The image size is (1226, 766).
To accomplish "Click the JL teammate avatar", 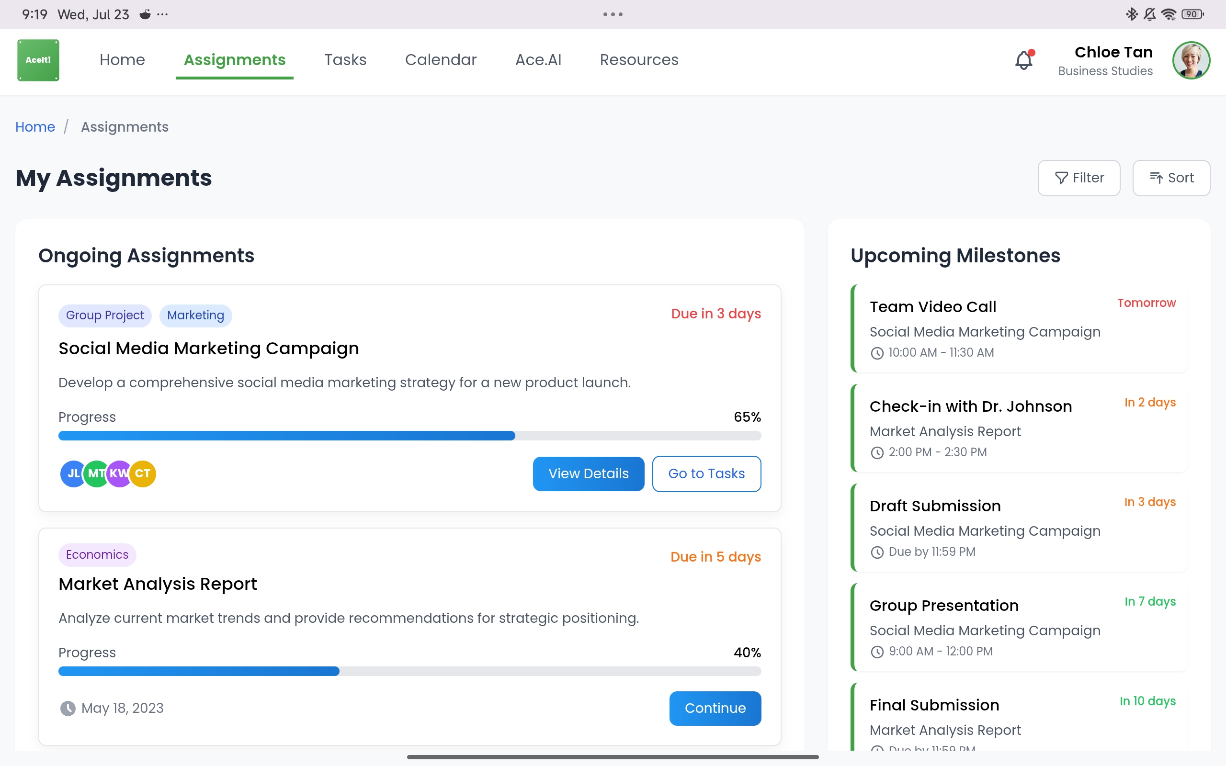I will (73, 473).
